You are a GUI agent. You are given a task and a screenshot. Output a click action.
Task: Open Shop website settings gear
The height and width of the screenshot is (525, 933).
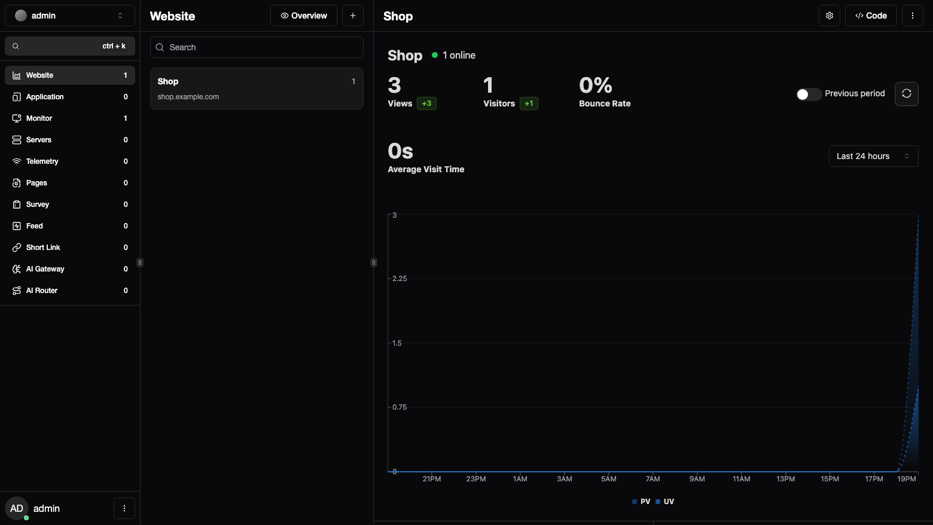(830, 16)
